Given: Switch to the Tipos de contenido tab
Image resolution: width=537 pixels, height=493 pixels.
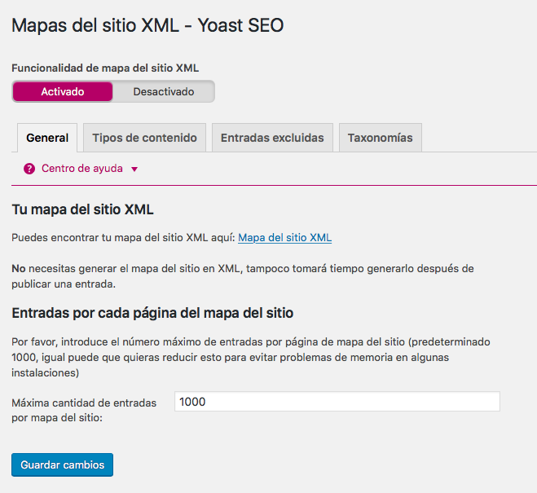Looking at the screenshot, I should 144,138.
